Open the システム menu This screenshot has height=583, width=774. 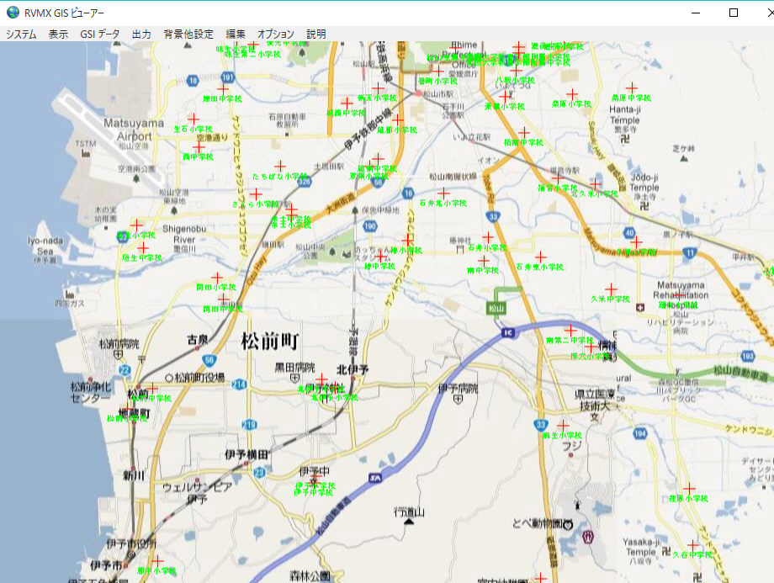(22, 34)
